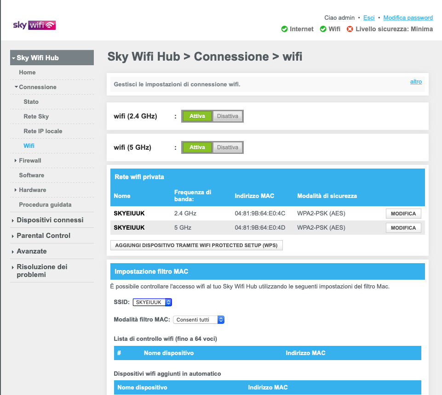Click Modifica for the 2.4 GHz network
Viewport: 442px width, 395px height.
click(403, 214)
